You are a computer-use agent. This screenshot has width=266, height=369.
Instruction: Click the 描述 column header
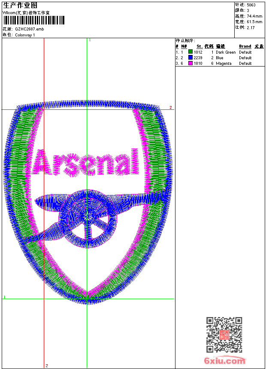[221, 46]
